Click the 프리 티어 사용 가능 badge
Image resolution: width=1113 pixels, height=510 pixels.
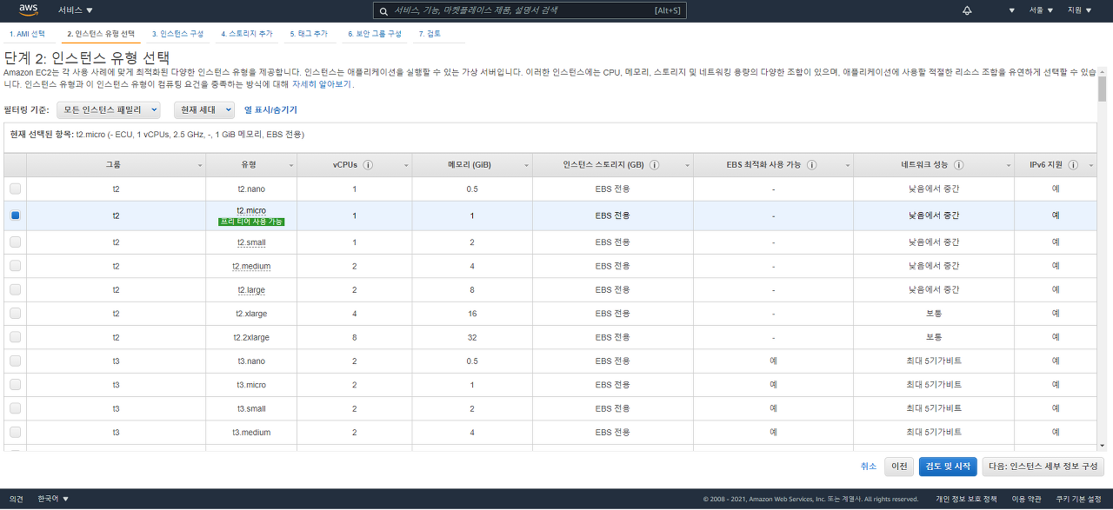pyautogui.click(x=251, y=222)
